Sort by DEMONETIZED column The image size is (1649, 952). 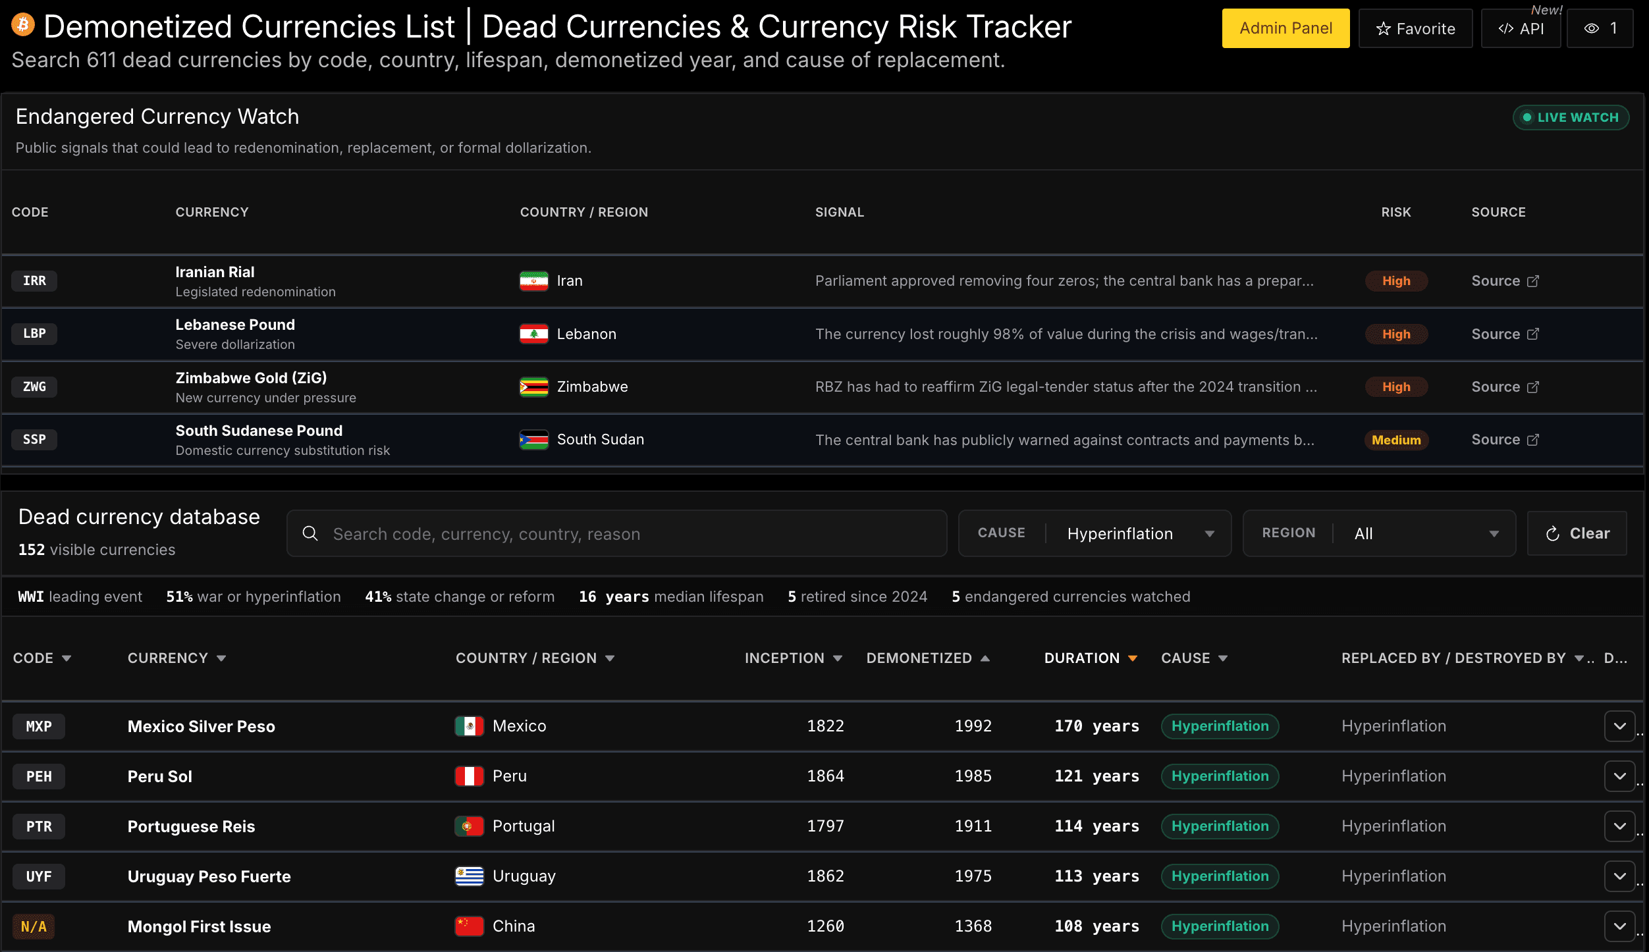928,658
